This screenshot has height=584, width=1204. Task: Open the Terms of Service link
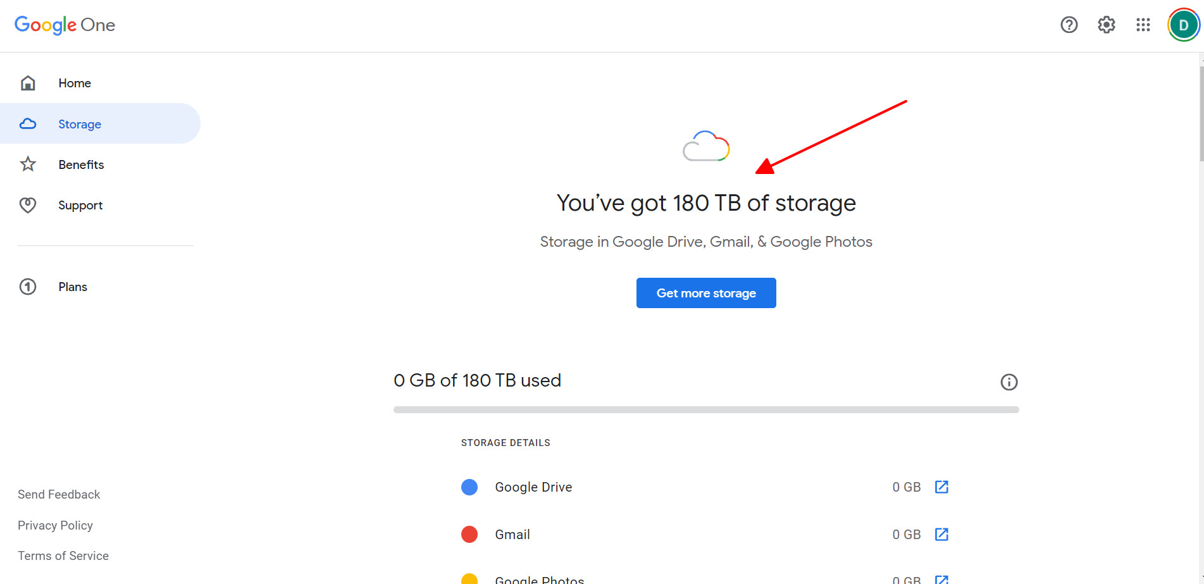(63, 556)
